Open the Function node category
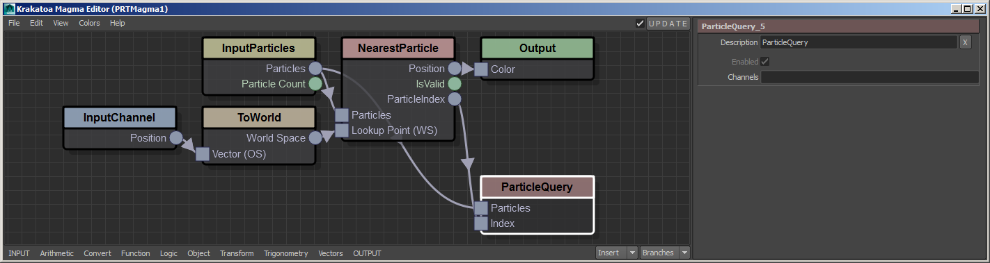 click(x=135, y=253)
